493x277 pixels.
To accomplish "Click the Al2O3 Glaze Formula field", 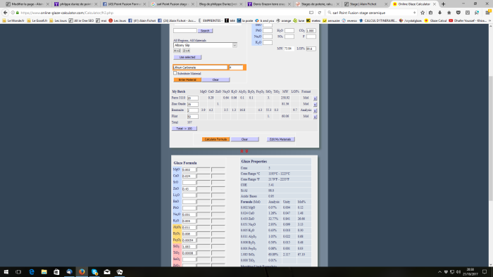I will click(x=189, y=227).
